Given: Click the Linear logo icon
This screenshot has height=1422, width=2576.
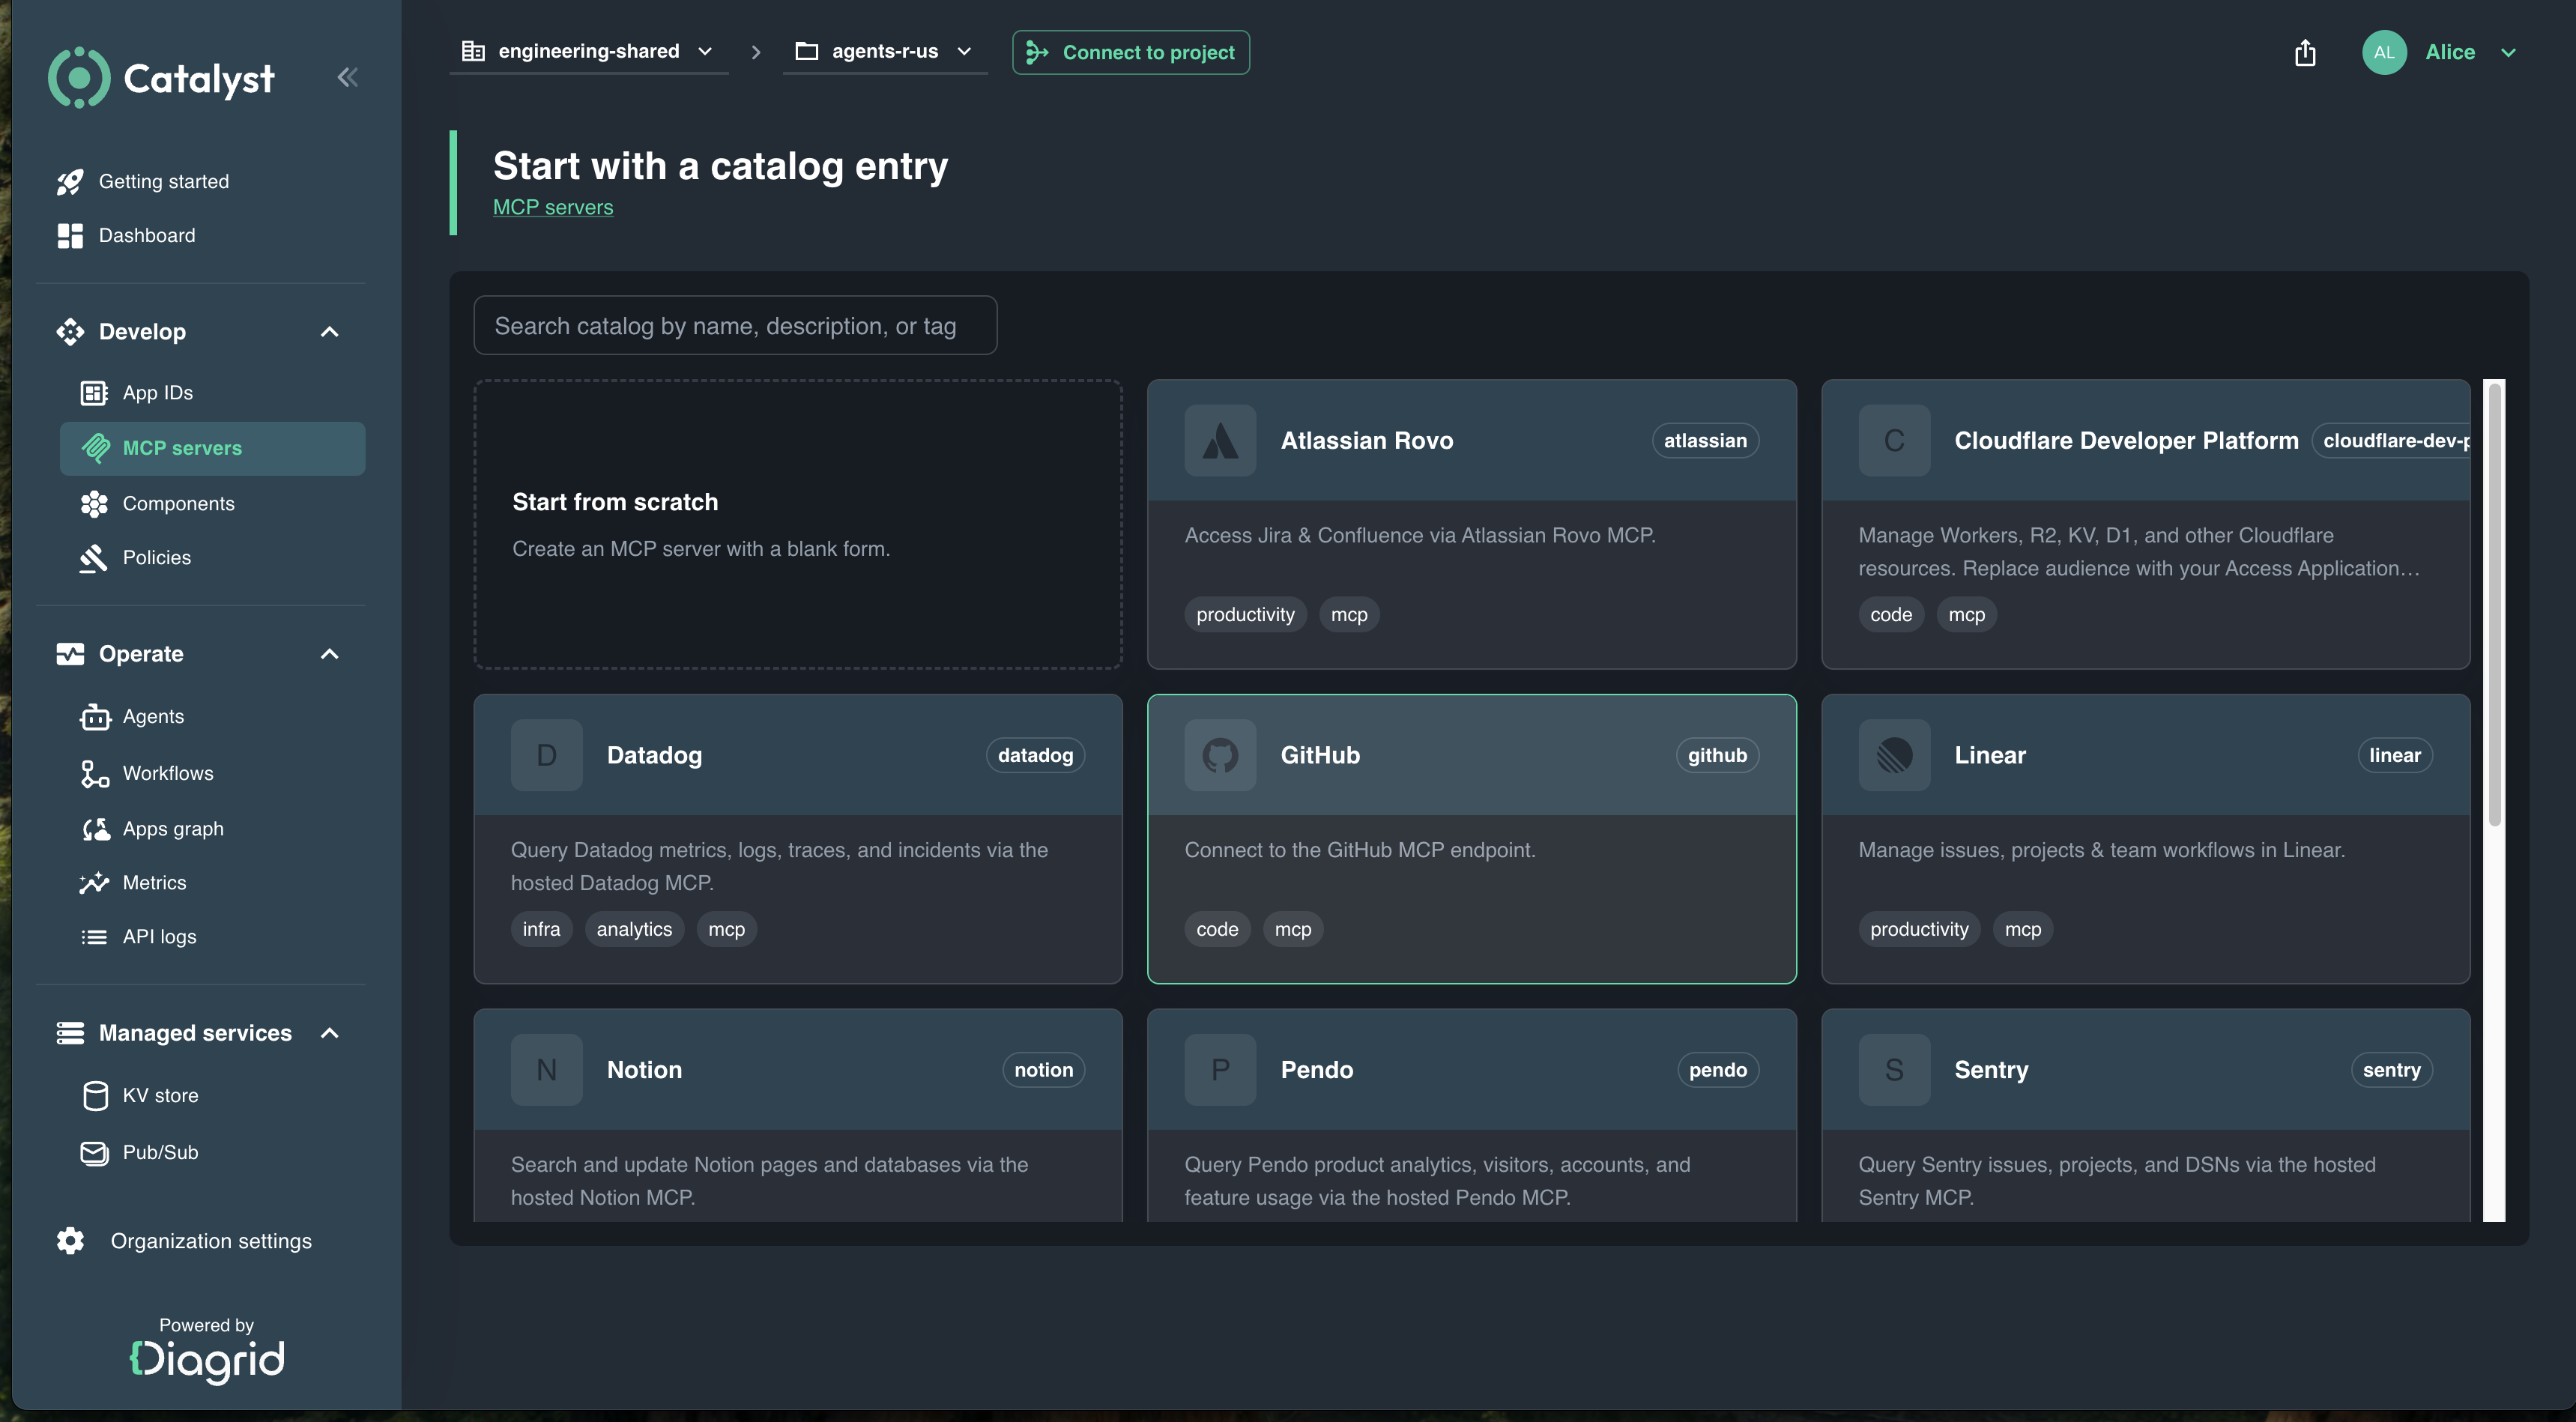Looking at the screenshot, I should [1894, 755].
